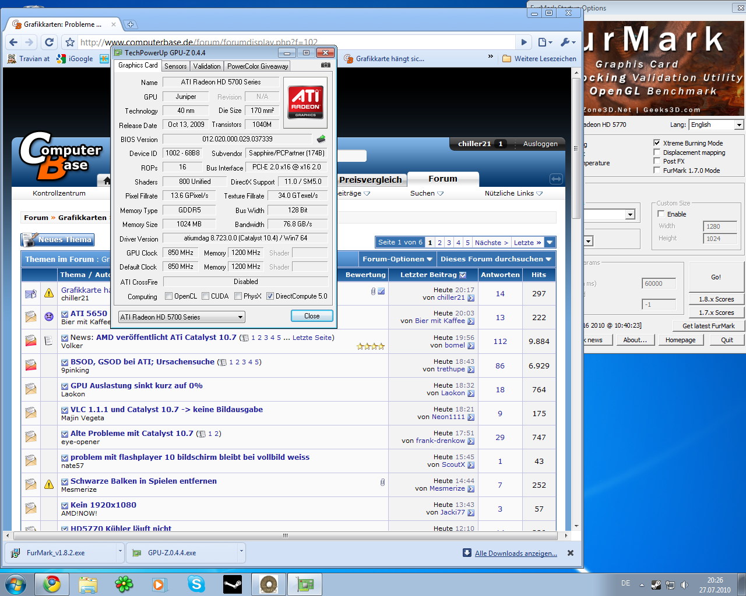The height and width of the screenshot is (596, 746).
Task: Expand the Forum-Optionen dropdown
Action: click(397, 259)
